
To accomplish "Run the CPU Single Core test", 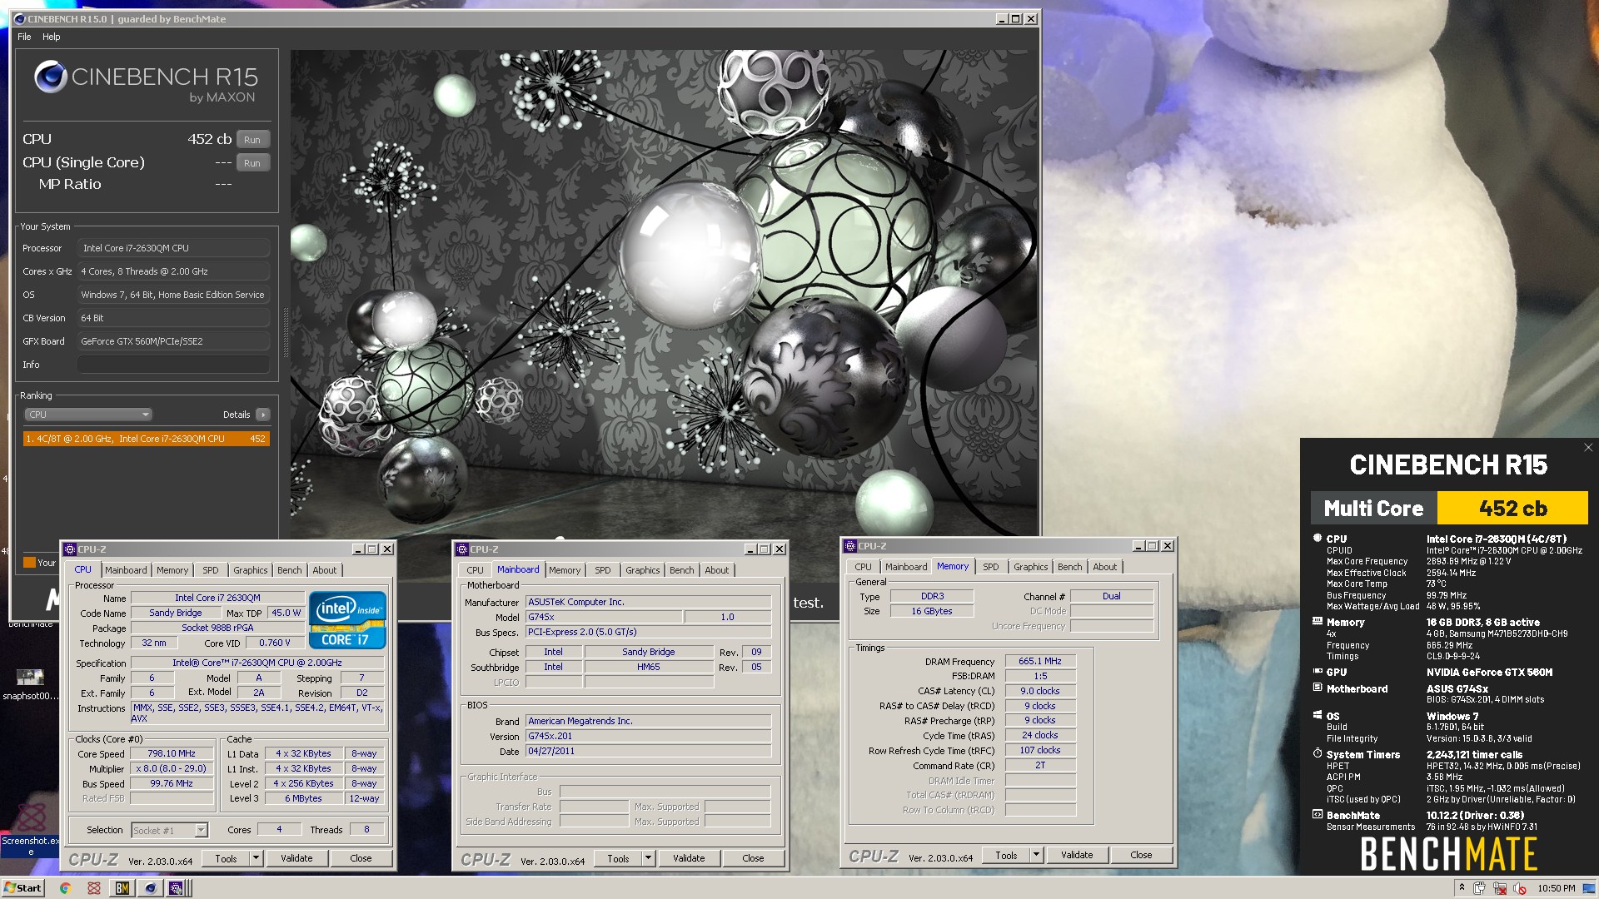I will pyautogui.click(x=252, y=163).
